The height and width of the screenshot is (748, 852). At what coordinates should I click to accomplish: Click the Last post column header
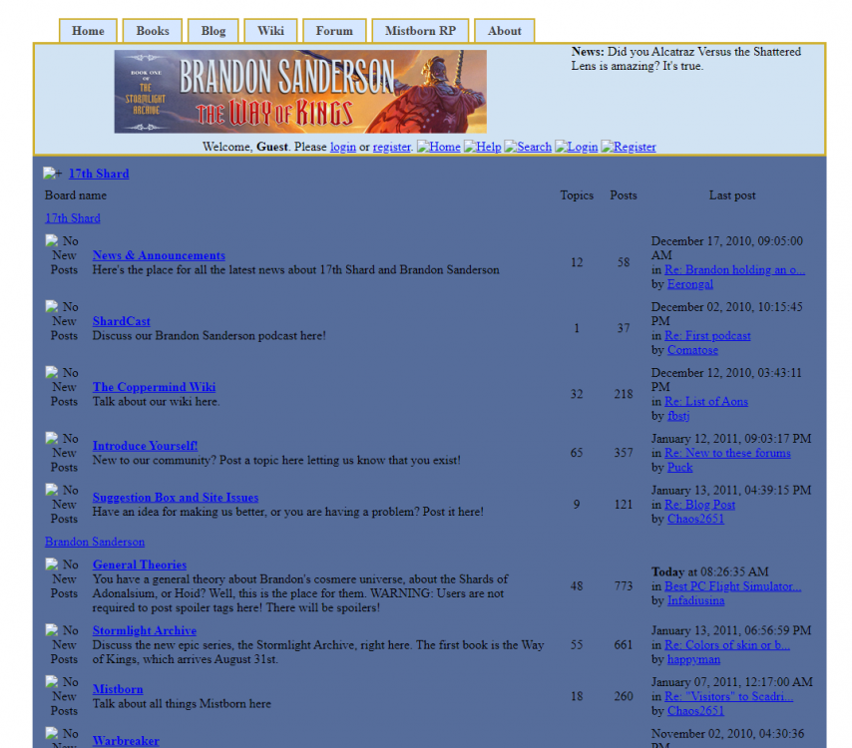[x=732, y=195]
